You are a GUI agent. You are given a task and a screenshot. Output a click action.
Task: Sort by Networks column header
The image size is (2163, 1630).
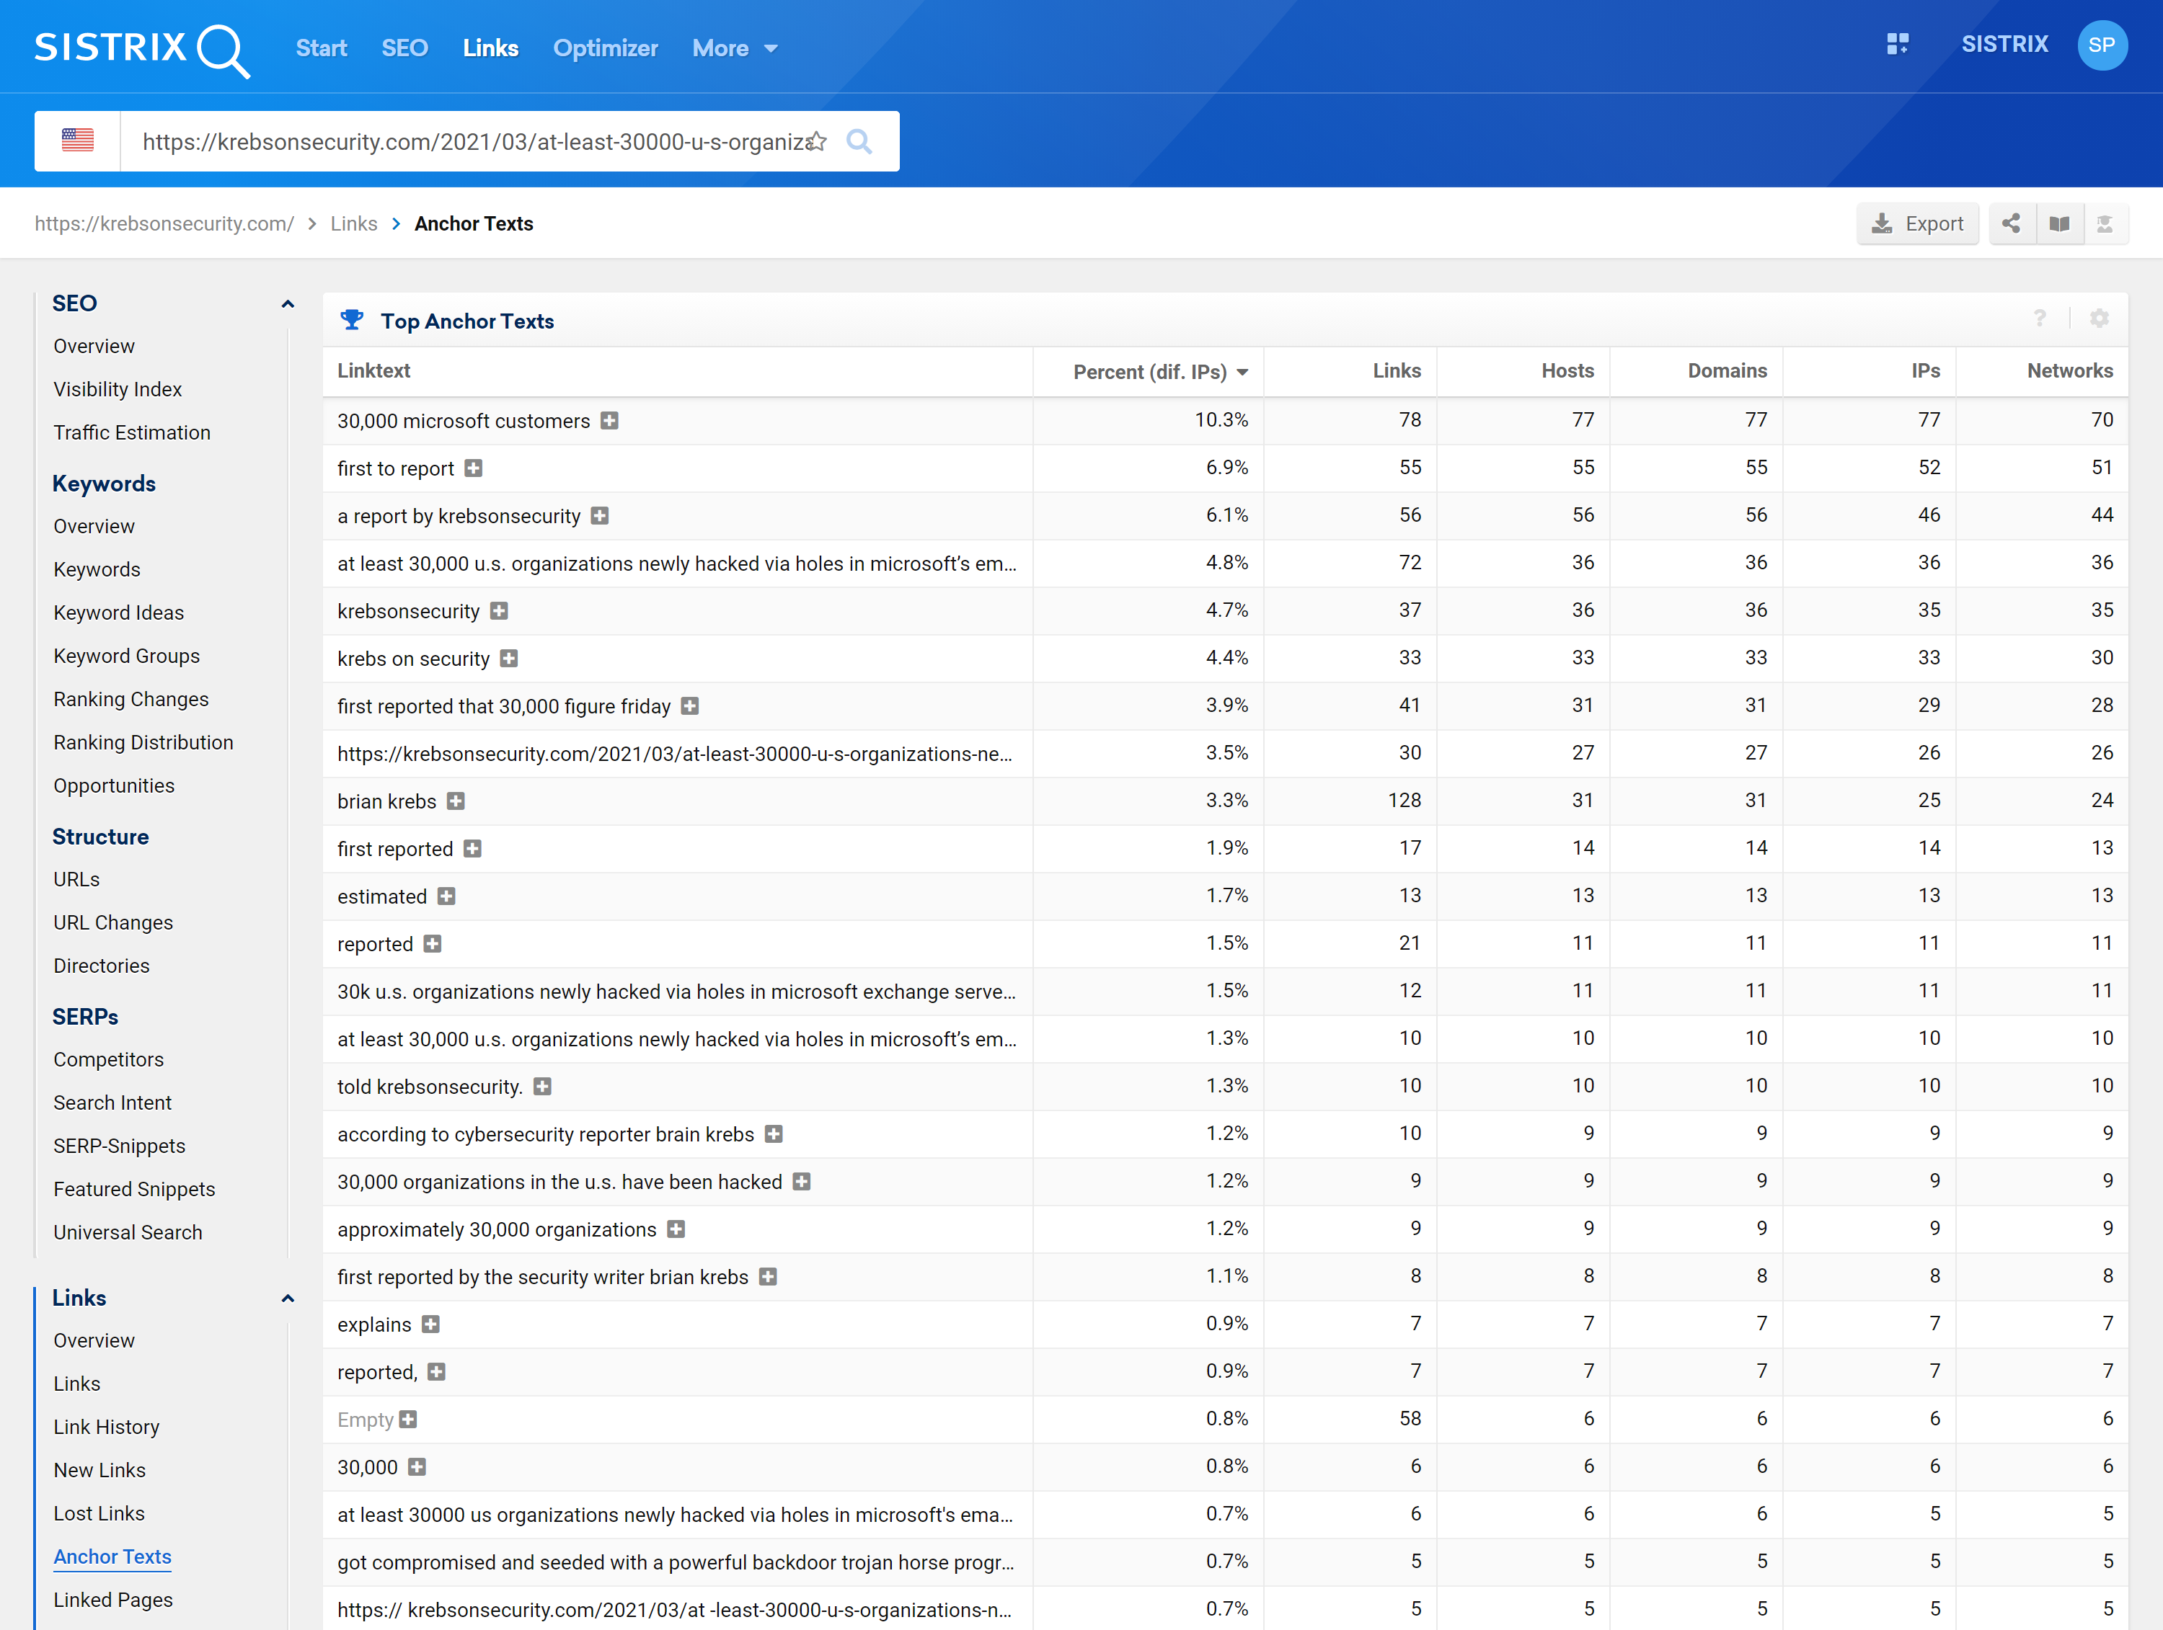coord(2069,370)
